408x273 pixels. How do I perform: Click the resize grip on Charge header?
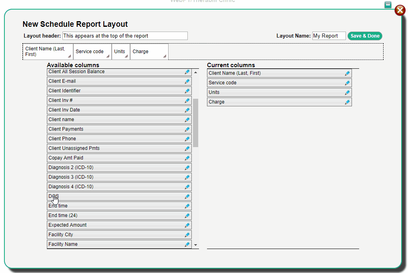165,56
